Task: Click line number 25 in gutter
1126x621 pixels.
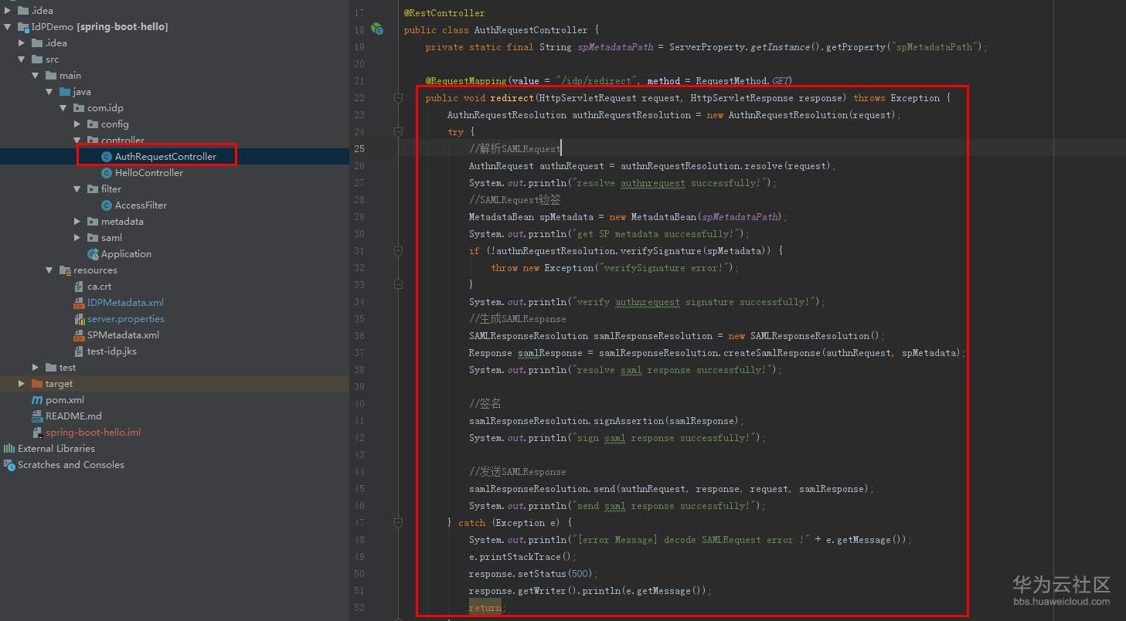Action: tap(359, 149)
